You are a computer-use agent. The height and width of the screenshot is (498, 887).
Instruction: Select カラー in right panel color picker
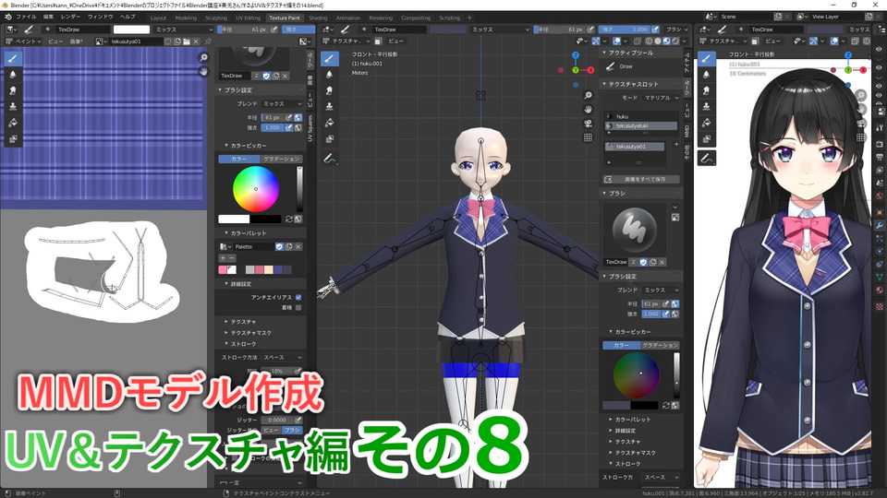tap(622, 345)
